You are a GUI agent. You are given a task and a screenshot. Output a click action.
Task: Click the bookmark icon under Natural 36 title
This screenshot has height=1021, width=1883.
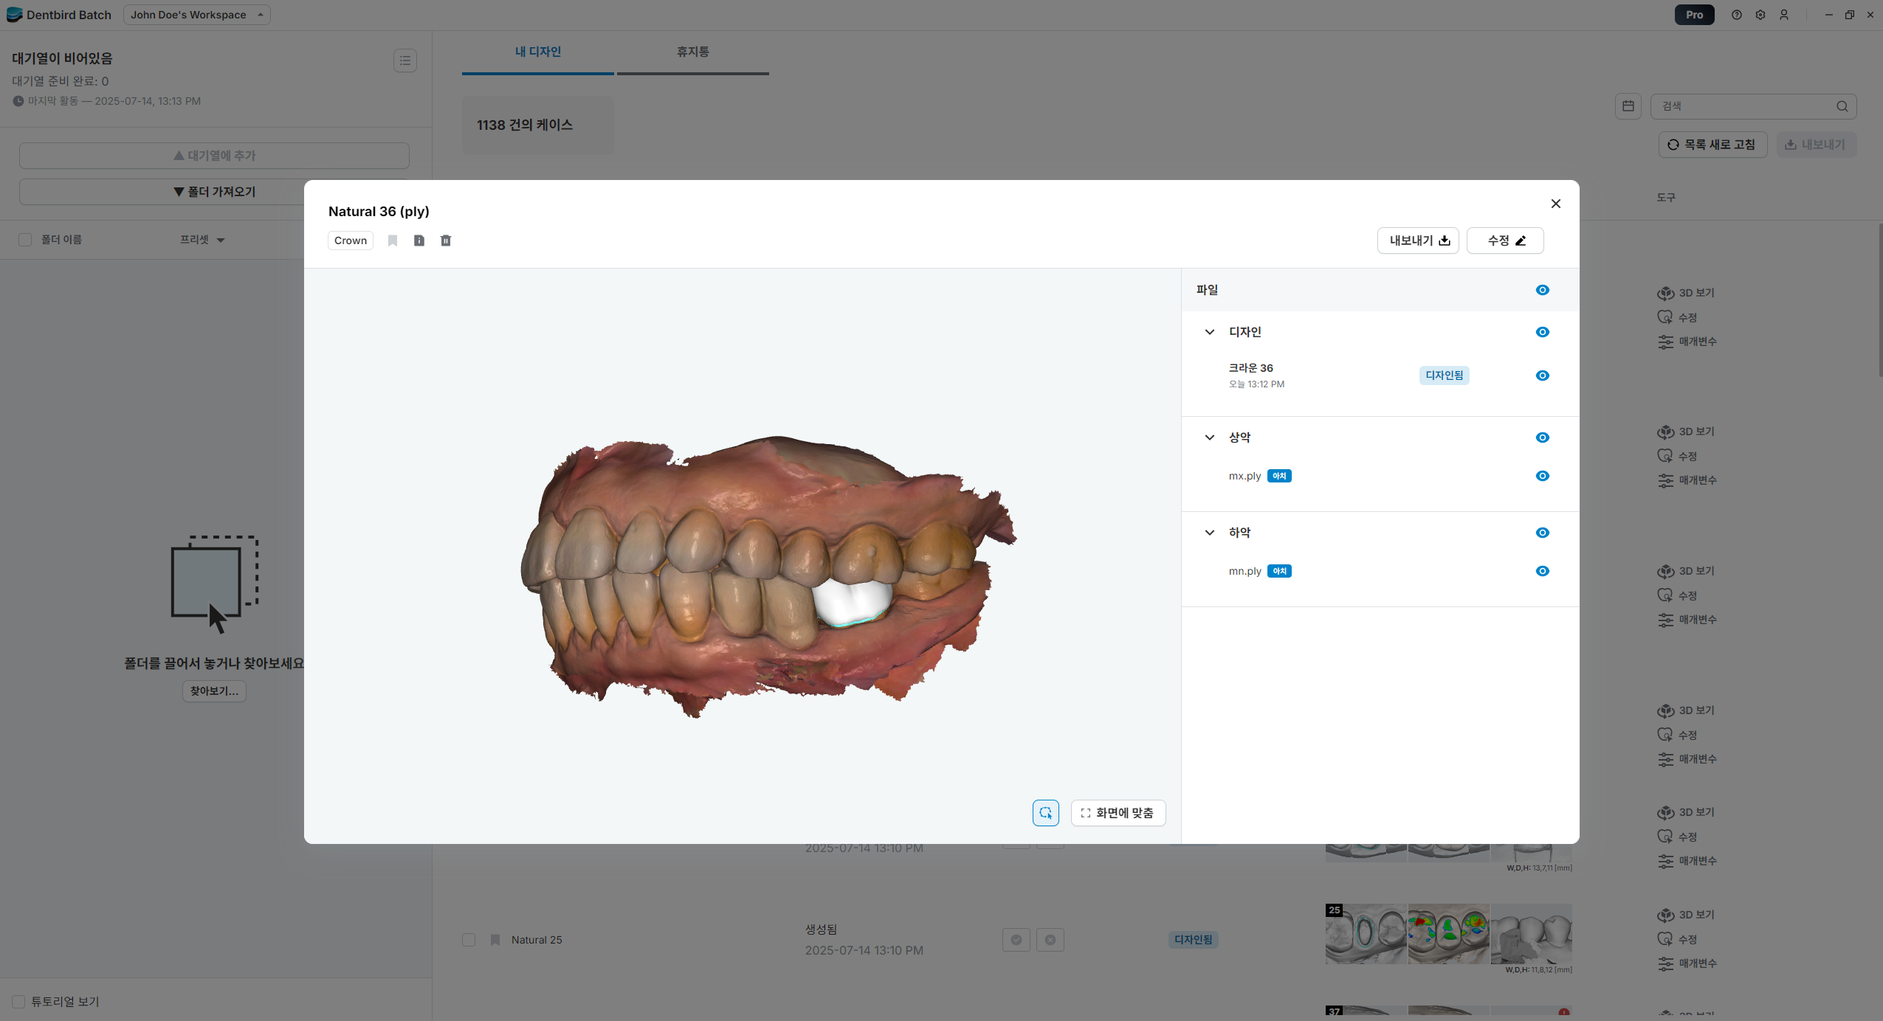tap(393, 240)
